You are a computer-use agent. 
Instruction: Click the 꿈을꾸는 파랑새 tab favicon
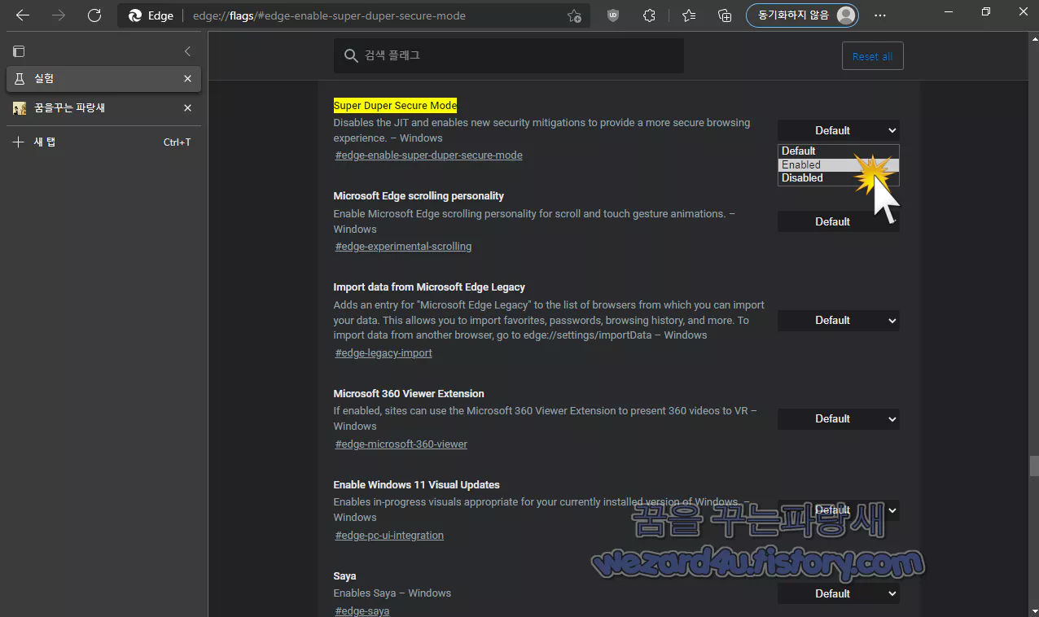pos(20,107)
